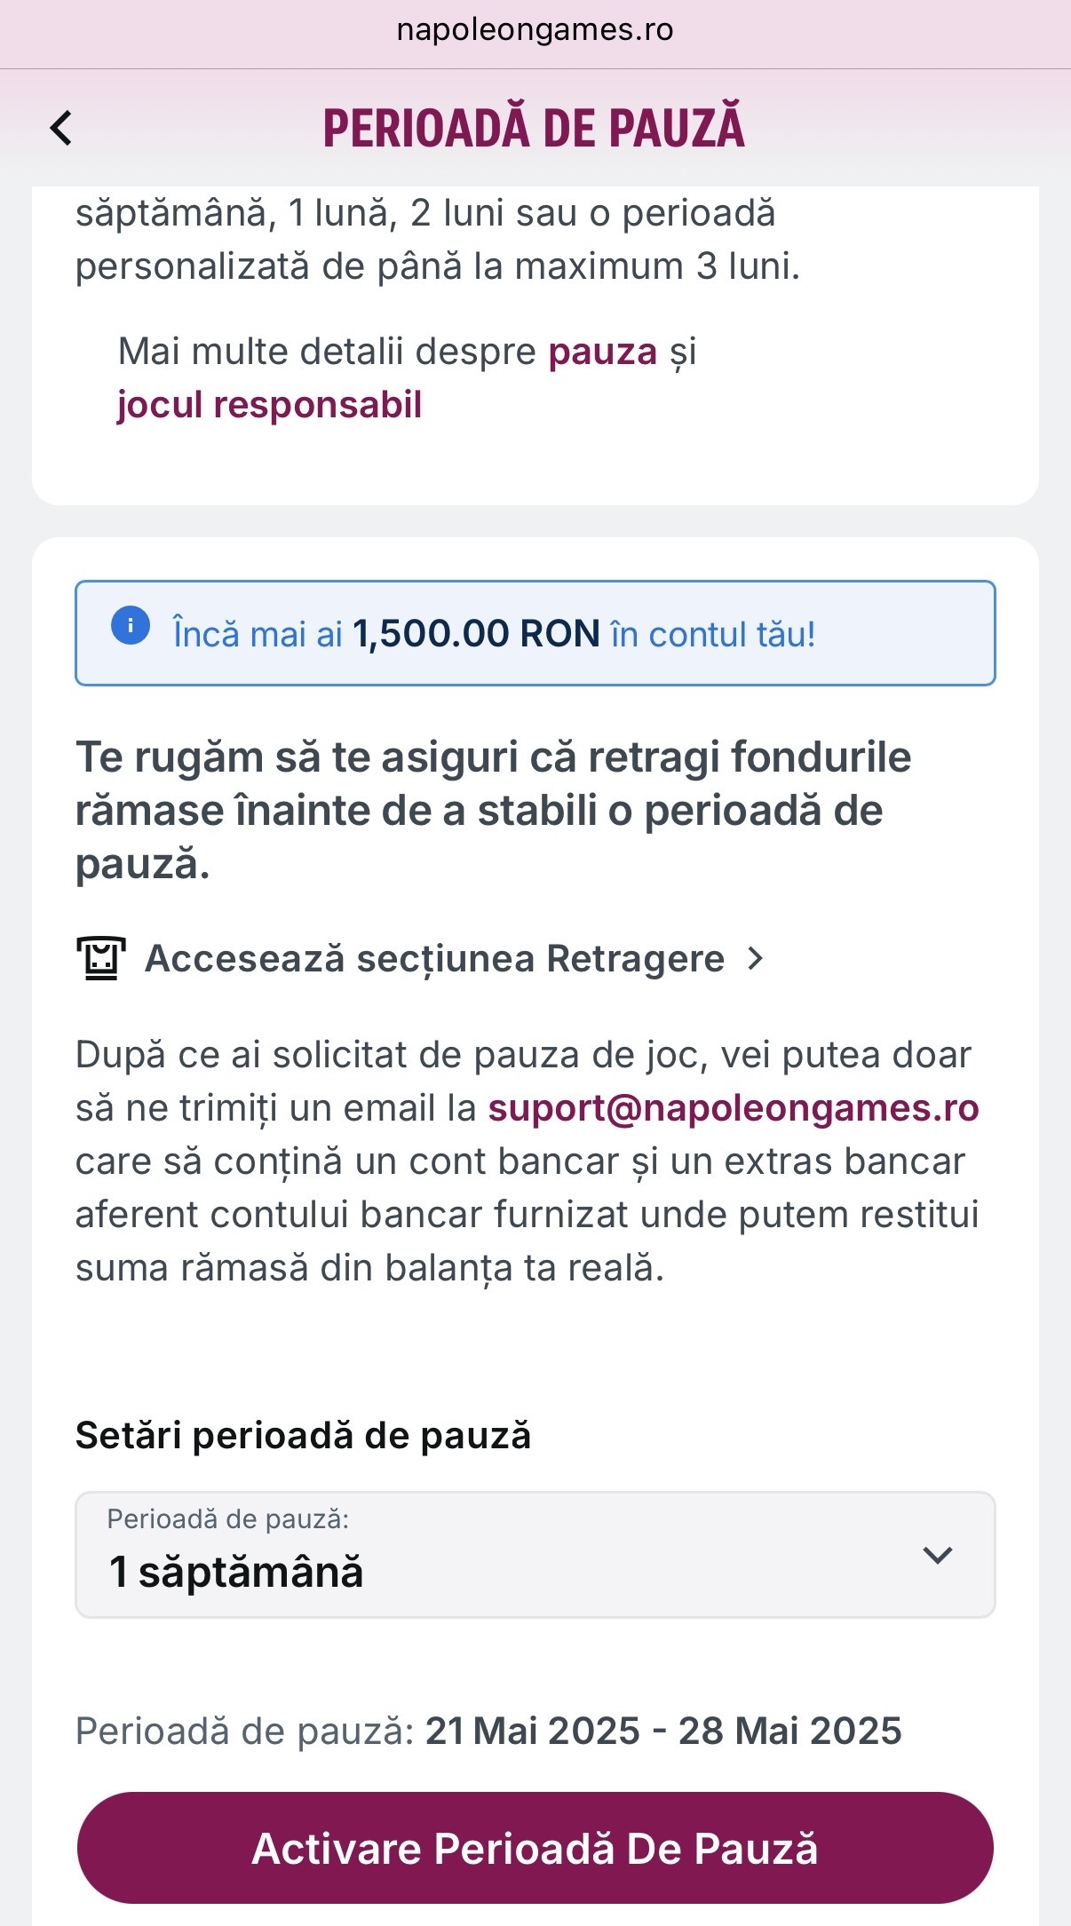Screen dimensions: 1071x1926
Task: Click the 'Mai multe detalii despre' text
Action: pos(327,352)
